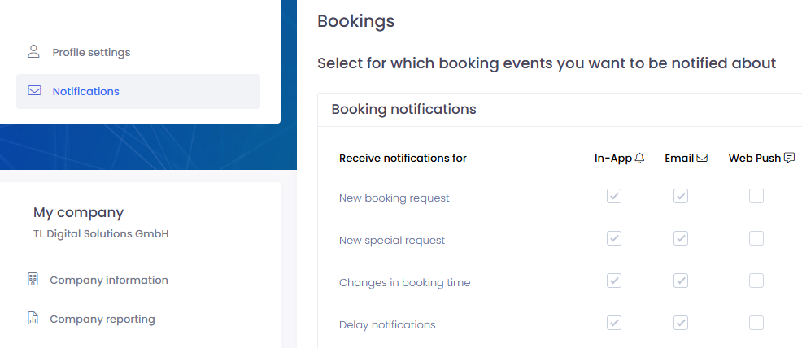
Task: Open the Company information page
Action: [109, 280]
